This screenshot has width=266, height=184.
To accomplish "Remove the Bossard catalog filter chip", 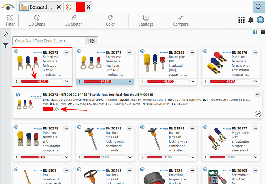I will (59, 7).
